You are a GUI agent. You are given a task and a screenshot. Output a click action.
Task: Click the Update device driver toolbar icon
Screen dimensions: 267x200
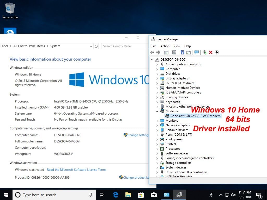[205, 52]
